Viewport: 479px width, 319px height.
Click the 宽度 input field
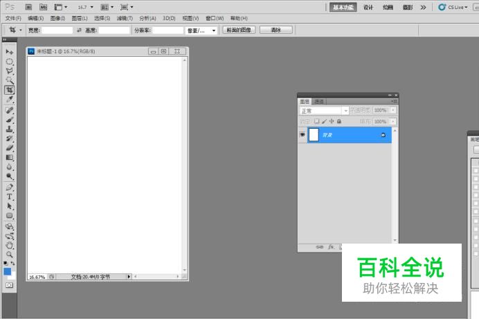pyautogui.click(x=57, y=30)
